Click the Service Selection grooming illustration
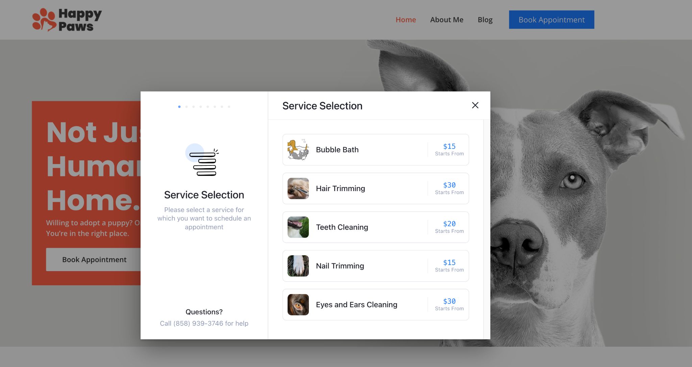 [204, 160]
